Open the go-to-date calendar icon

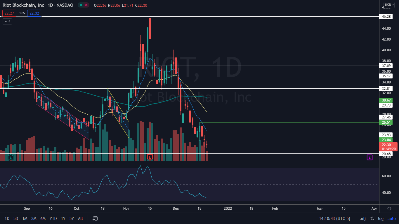click(95, 218)
